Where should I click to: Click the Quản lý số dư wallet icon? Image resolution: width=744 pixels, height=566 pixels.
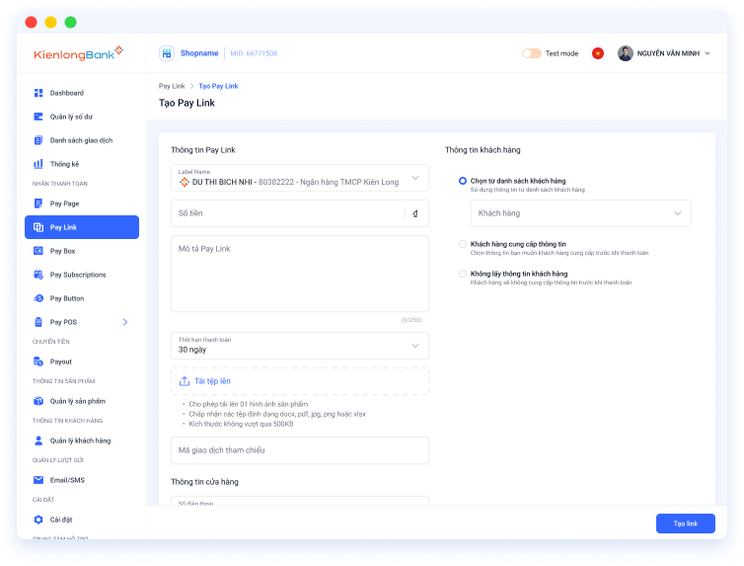38,117
